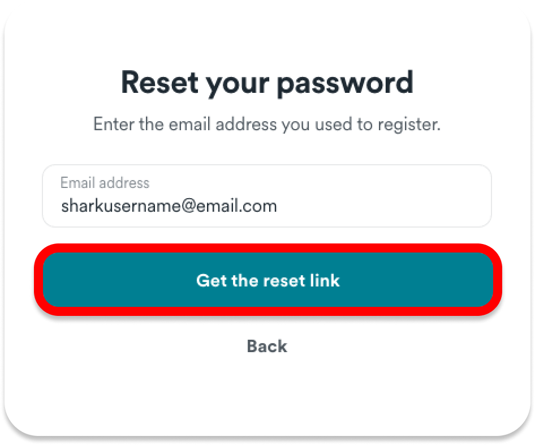Viewport: 535px width, 445px height.
Task: Return to the previous screen via Back
Action: coord(267,346)
